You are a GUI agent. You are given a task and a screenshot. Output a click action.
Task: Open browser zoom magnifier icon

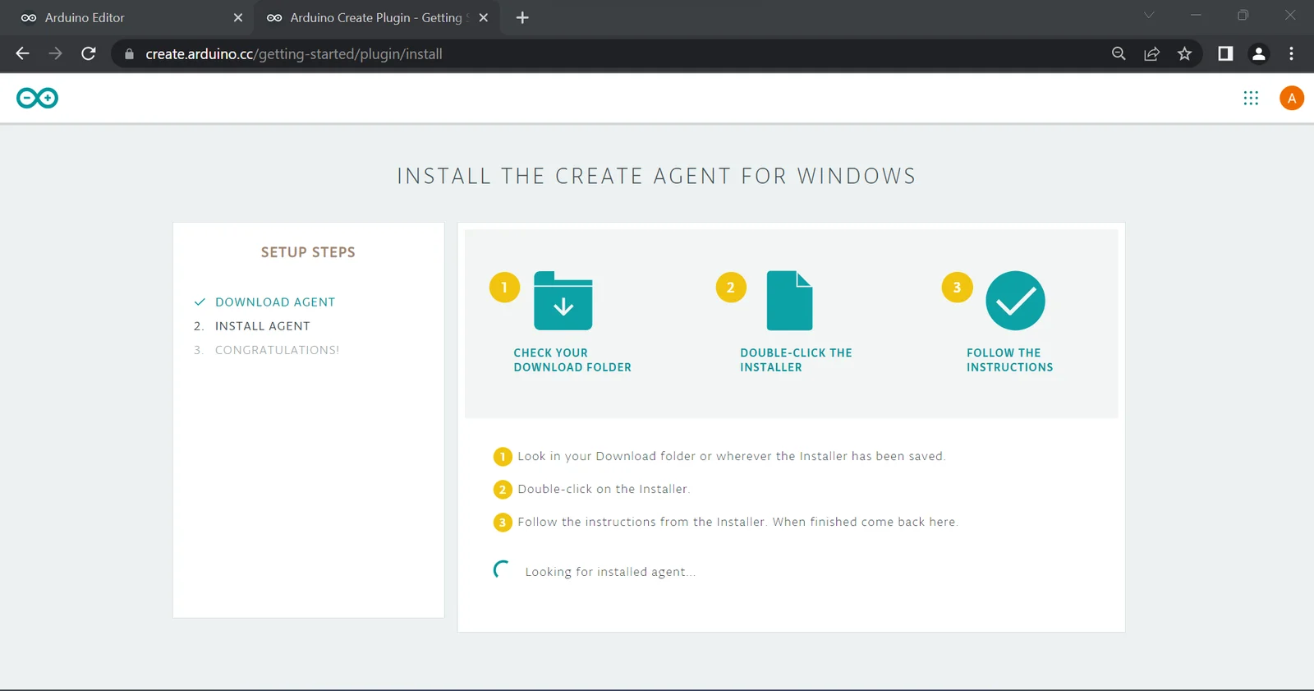coord(1119,53)
